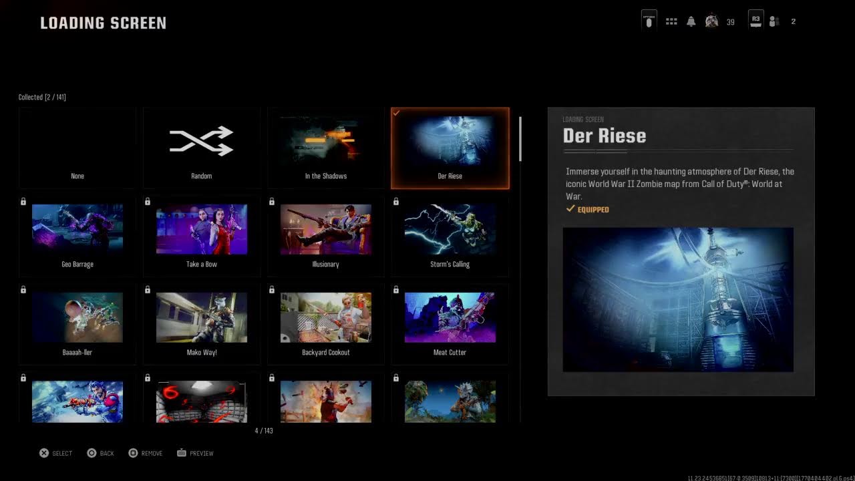Click the lock icon on Mako Way!
The width and height of the screenshot is (855, 481).
(148, 290)
